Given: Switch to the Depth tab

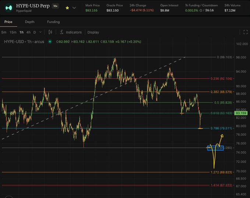Looking at the screenshot, I should click(30, 22).
